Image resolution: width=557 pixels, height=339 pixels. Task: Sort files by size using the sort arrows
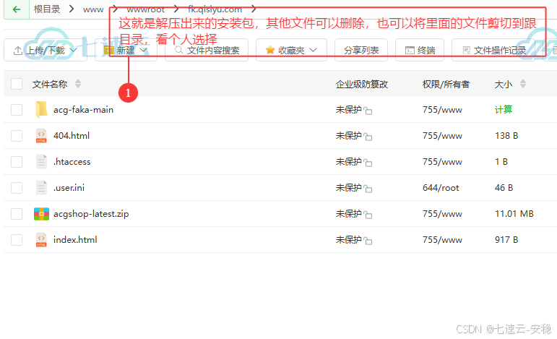tap(522, 84)
